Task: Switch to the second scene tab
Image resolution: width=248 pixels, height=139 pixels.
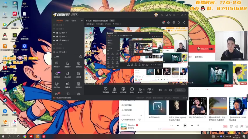Action: (67, 21)
